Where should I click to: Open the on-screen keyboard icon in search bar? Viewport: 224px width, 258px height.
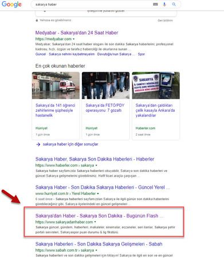155,4
